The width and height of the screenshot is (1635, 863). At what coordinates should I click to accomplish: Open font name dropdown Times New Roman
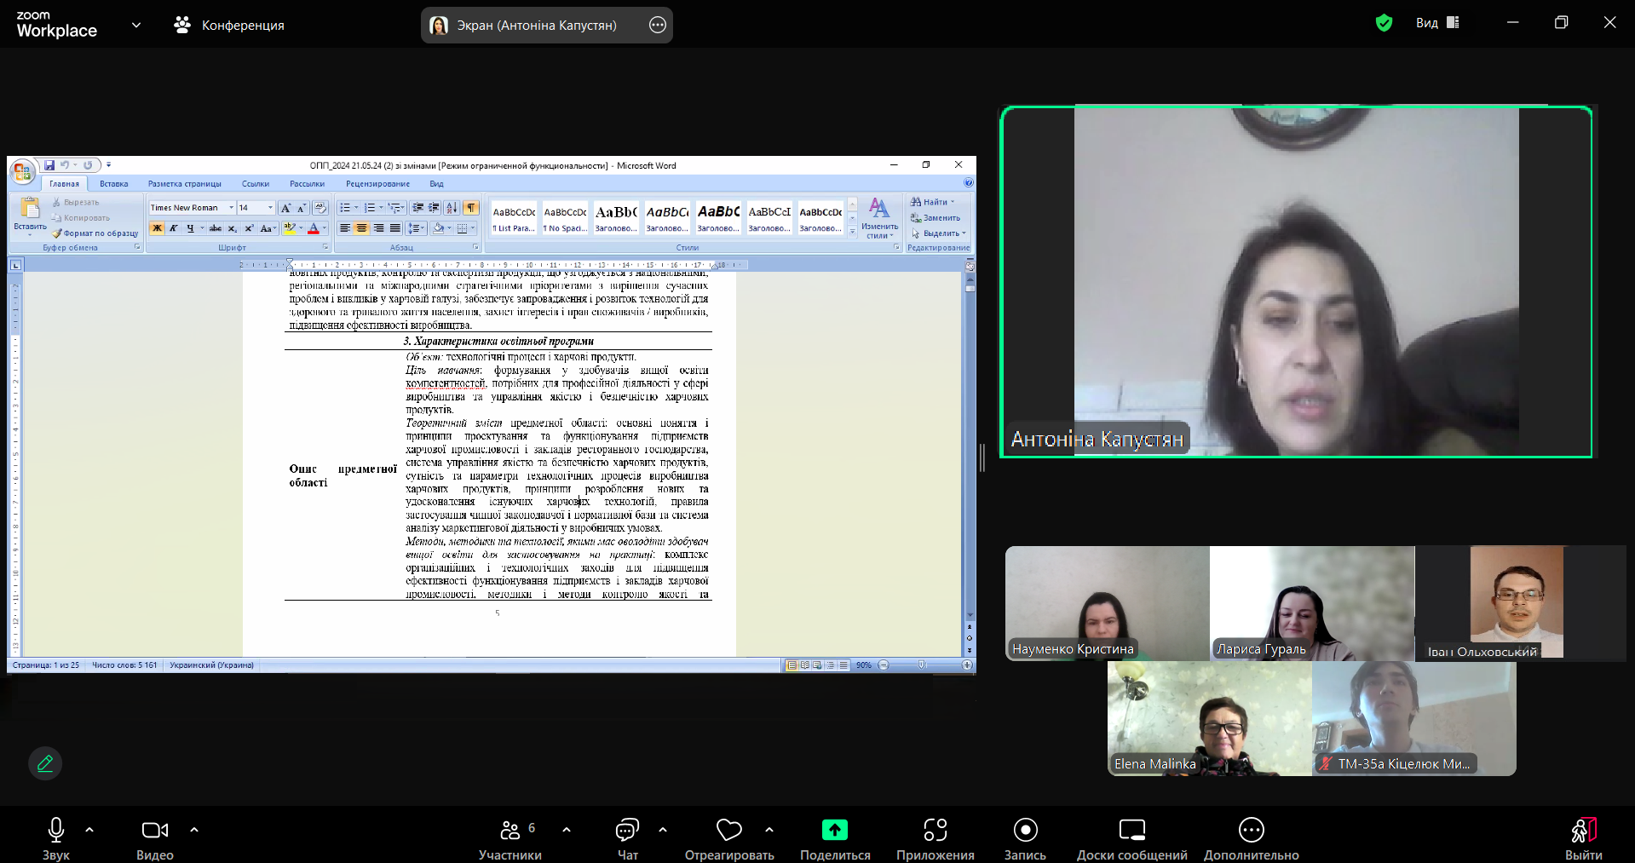(231, 208)
